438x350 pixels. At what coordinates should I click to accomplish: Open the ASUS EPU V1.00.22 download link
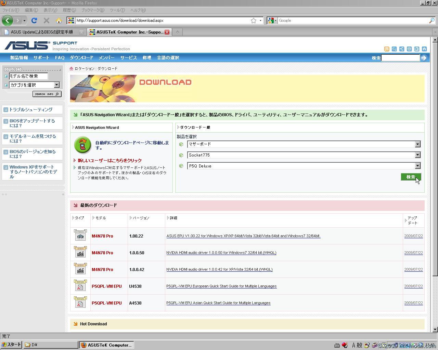click(x=243, y=236)
